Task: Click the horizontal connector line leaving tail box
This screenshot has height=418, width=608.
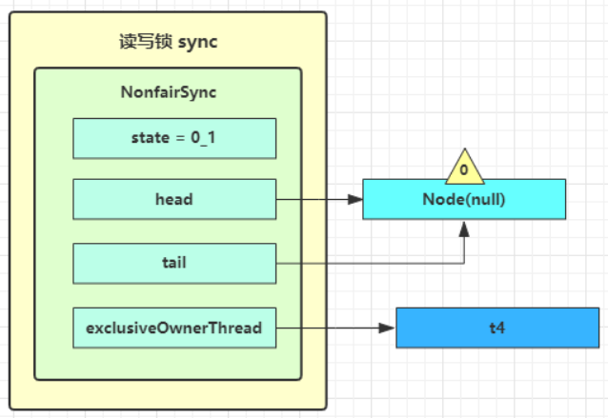Action: coord(362,263)
